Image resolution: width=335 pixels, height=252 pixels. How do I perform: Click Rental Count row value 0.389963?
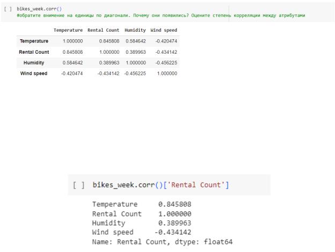click(136, 52)
